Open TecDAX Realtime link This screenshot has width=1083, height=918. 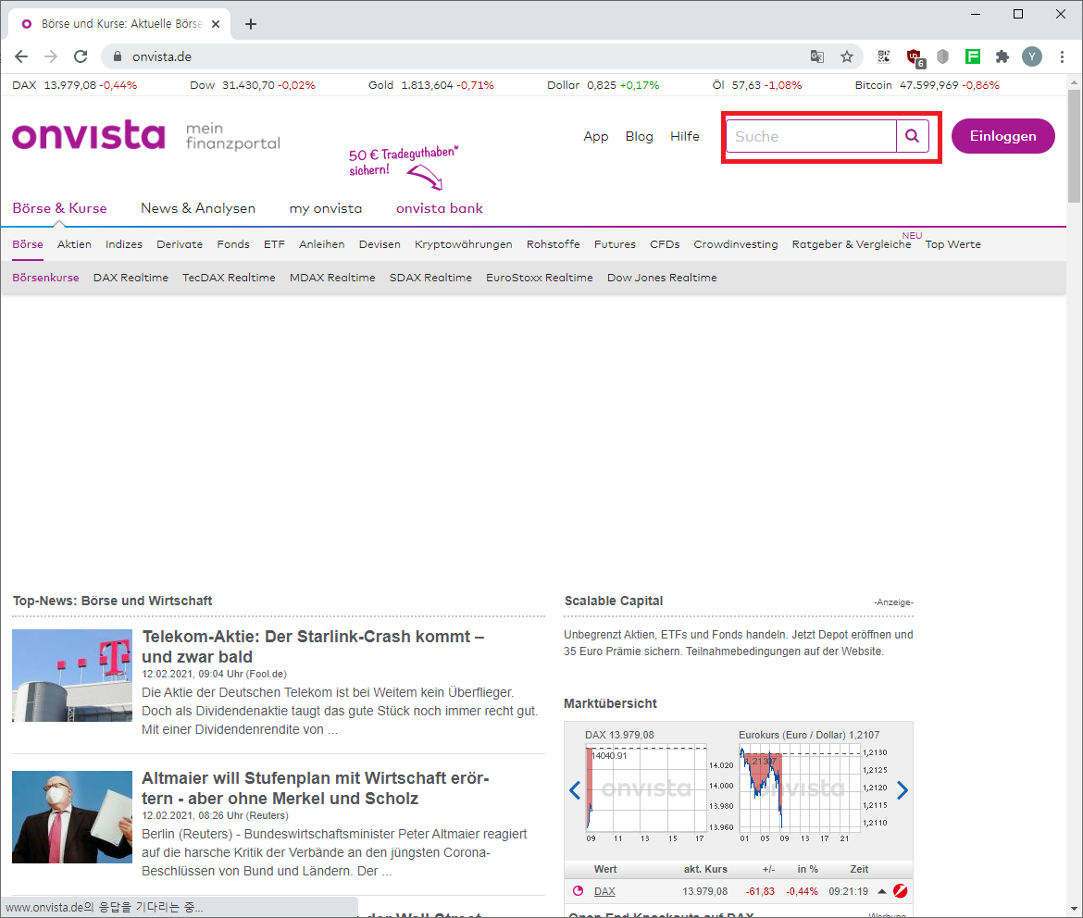(229, 277)
